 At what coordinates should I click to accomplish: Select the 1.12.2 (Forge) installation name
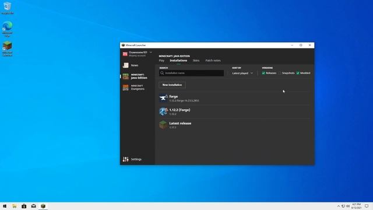tap(180, 110)
